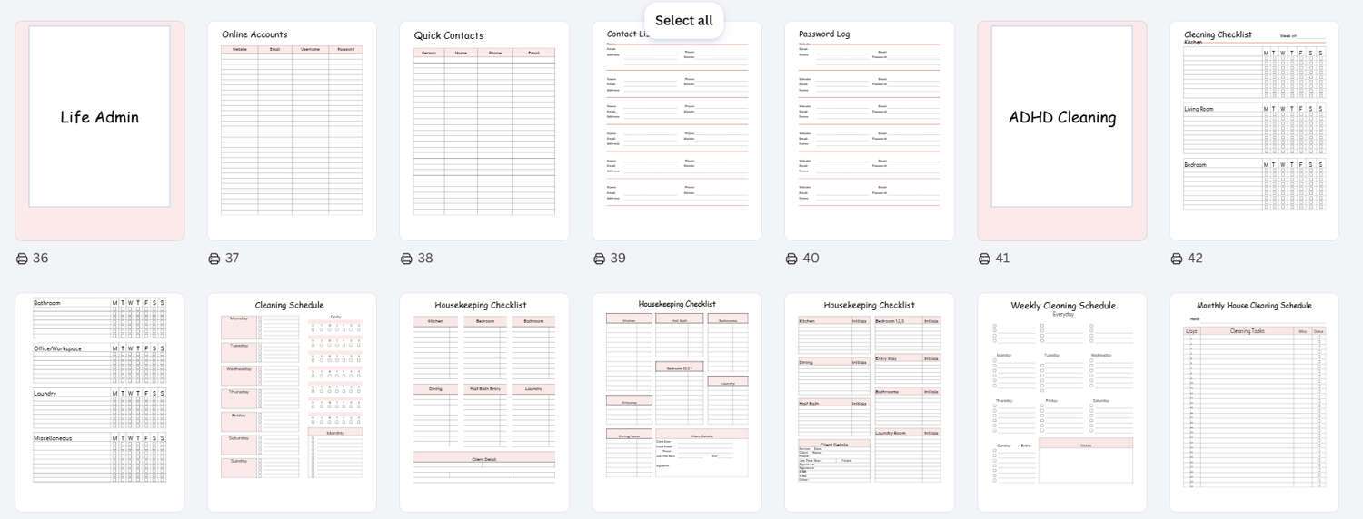Click the print icon beside page 39
Screen dimensions: 1363x519
click(x=599, y=259)
